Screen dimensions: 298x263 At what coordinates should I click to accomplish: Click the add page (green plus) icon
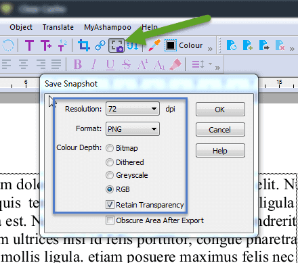[x=248, y=45]
